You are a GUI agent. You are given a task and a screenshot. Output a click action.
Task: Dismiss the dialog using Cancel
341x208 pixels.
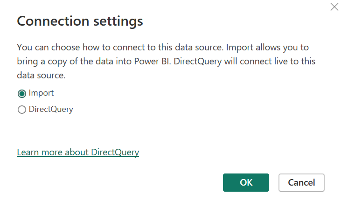click(x=301, y=182)
